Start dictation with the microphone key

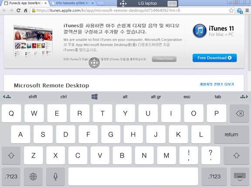pyautogui.click(x=55, y=177)
